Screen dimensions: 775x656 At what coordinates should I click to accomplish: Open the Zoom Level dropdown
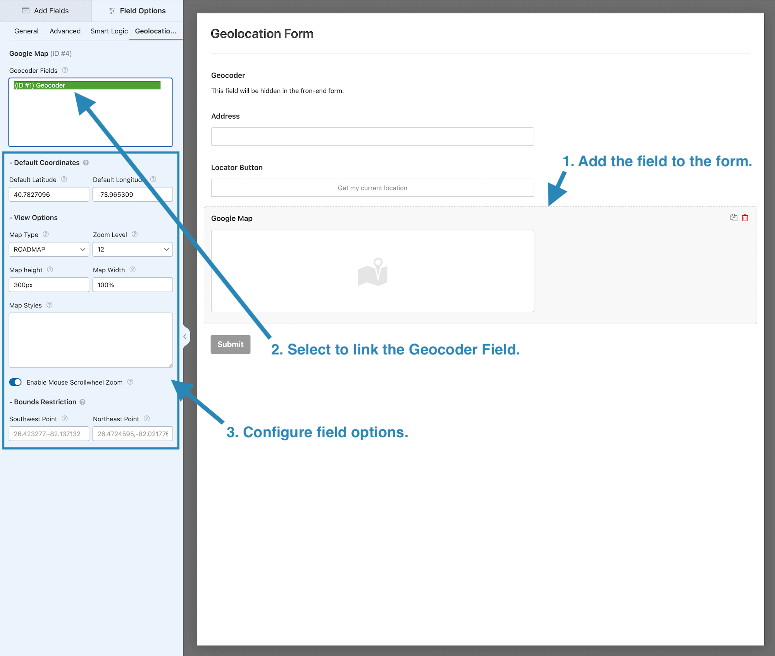(133, 249)
